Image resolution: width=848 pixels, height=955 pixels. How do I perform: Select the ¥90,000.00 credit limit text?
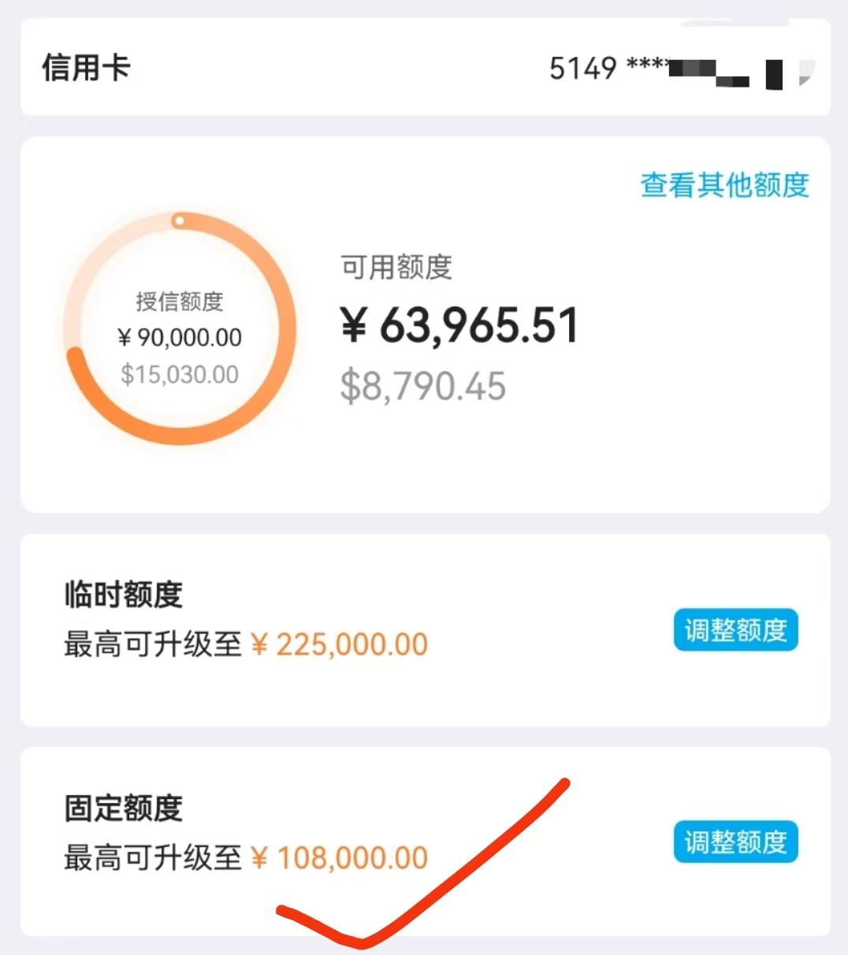tap(180, 337)
